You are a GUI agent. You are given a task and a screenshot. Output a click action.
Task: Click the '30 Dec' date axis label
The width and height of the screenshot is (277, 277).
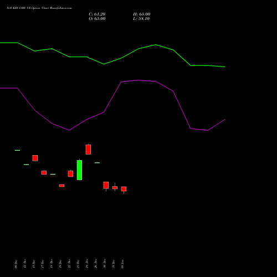pos(105,264)
